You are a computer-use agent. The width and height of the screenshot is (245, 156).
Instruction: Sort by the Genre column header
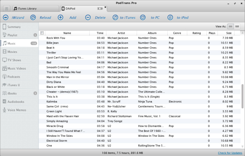tap(177, 33)
